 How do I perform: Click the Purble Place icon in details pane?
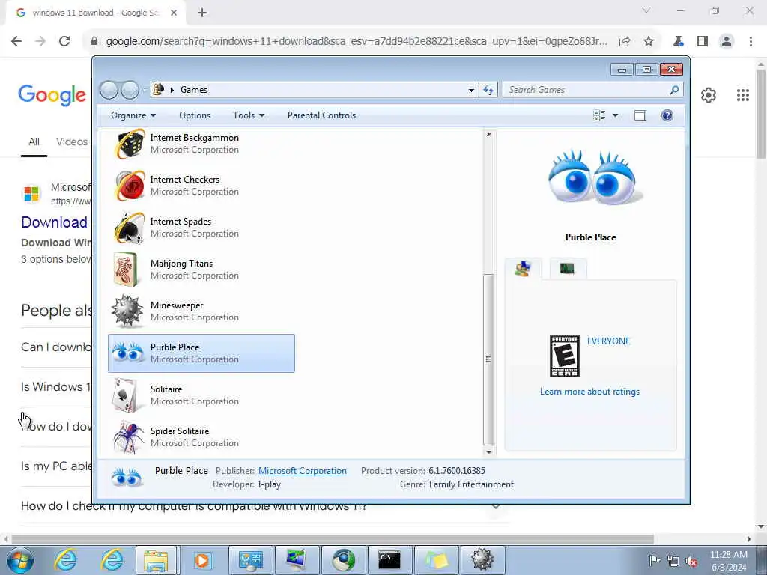126,478
